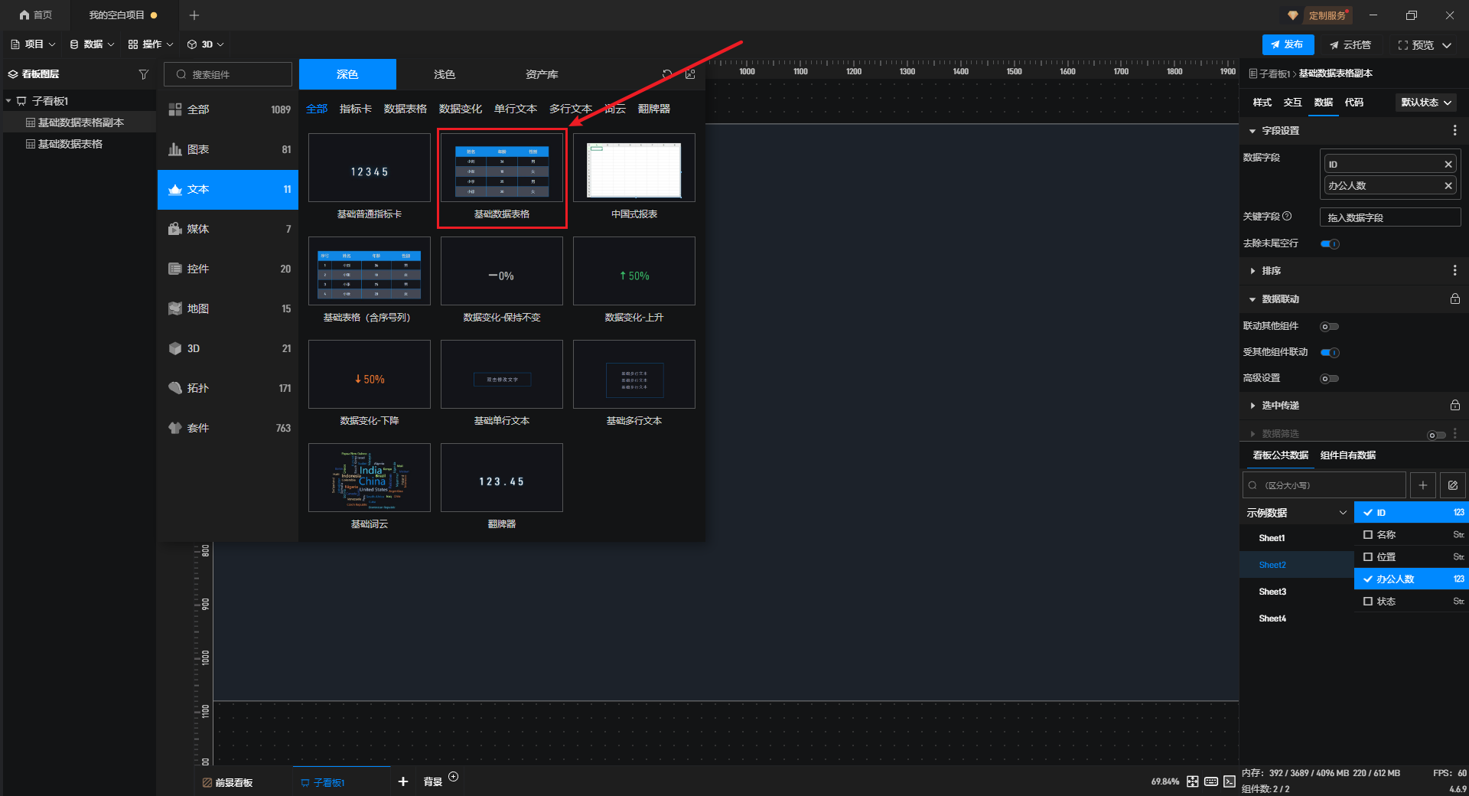The image size is (1469, 796).
Task: Collapse the 子看板1 tree node
Action: (8, 101)
